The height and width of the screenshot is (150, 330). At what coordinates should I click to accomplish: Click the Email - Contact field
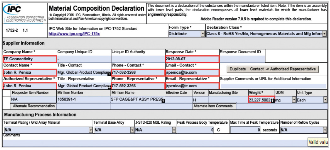[192, 72]
